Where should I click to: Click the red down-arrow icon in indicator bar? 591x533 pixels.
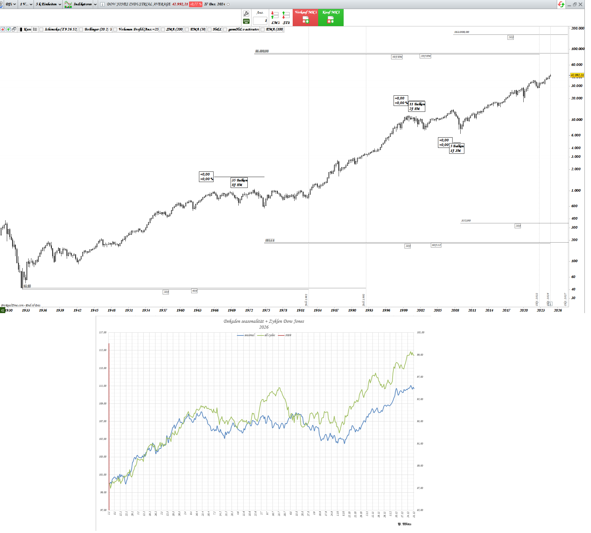tap(3, 29)
